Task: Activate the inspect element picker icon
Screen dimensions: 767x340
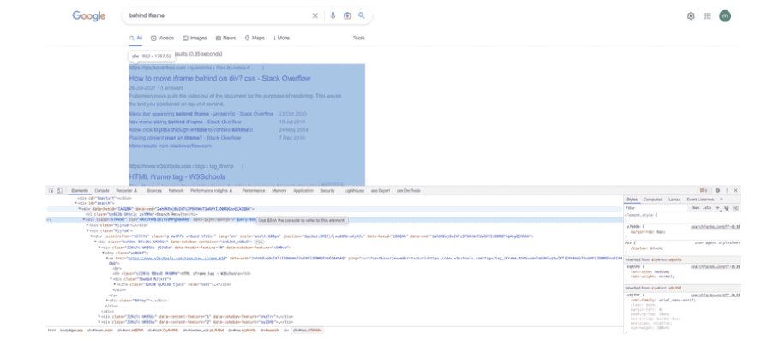Action: tap(51, 190)
